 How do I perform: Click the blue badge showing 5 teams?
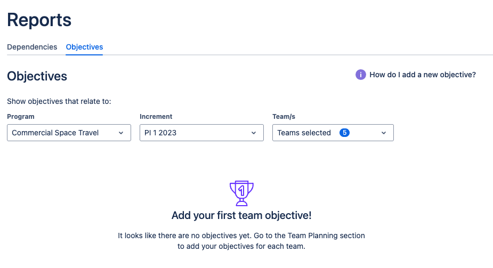pyautogui.click(x=344, y=133)
